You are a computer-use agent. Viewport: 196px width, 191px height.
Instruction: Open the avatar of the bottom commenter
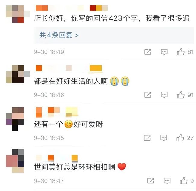coord(15,161)
